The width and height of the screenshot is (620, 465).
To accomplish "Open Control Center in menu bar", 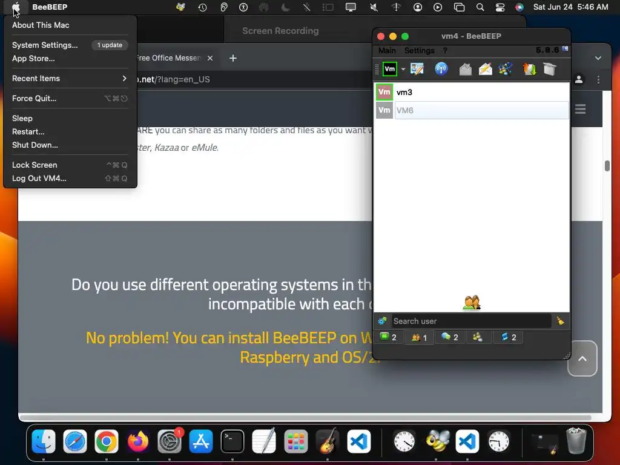I will pyautogui.click(x=500, y=7).
